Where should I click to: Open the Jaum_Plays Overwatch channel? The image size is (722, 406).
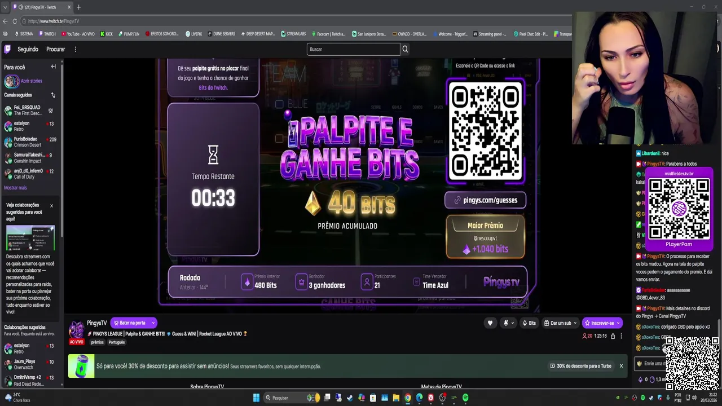click(30, 364)
